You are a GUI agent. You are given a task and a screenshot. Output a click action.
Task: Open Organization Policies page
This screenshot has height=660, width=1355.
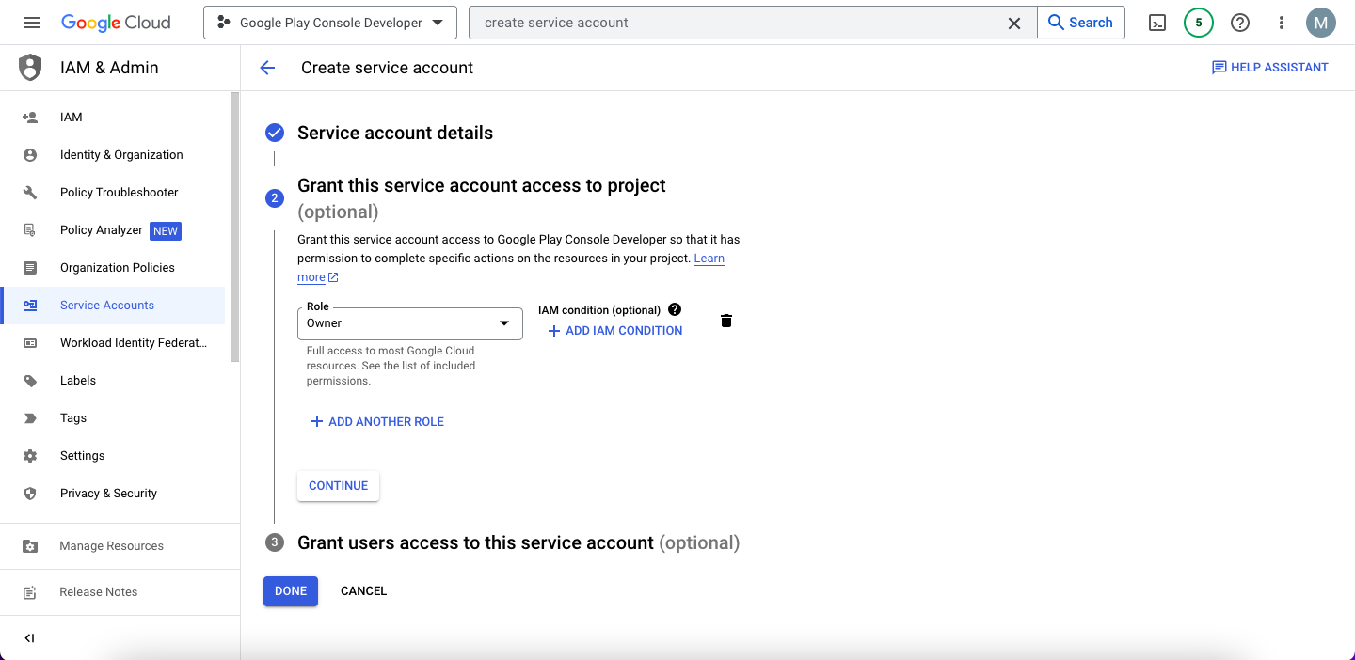(x=113, y=268)
